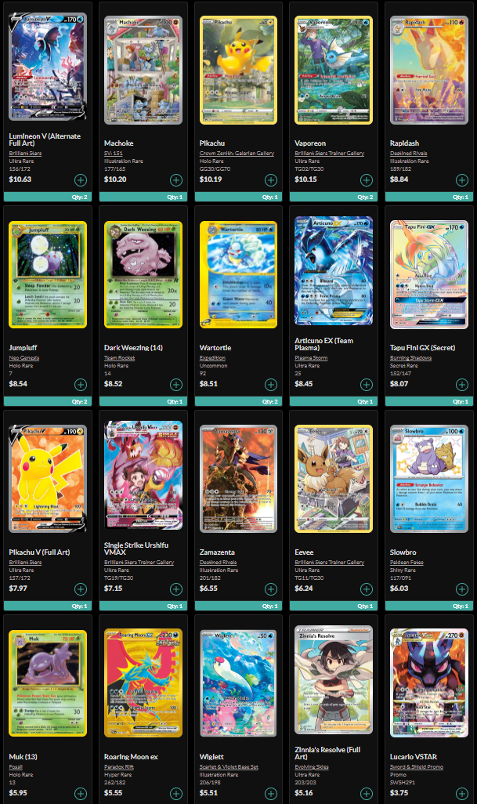Viewport: 477px width, 804px height.
Task: Click plus icon for Roaring Moon ex
Action: (x=175, y=794)
